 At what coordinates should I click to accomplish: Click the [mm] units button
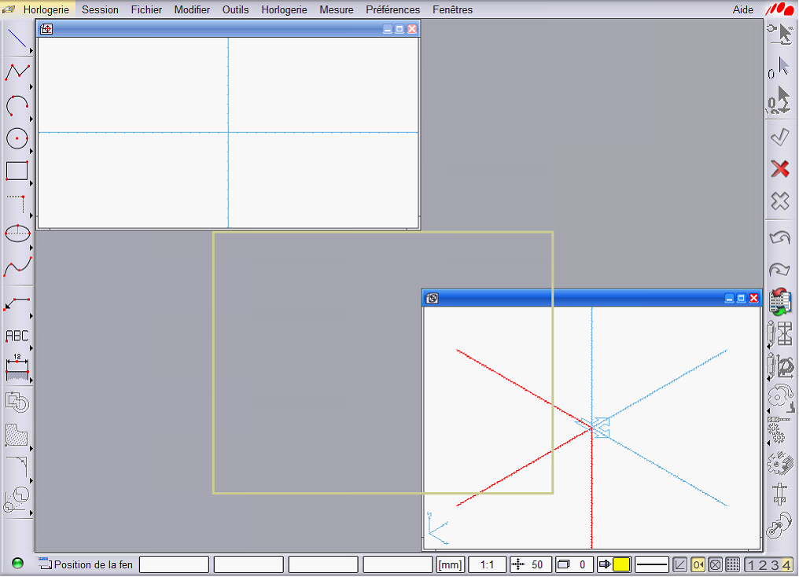pos(451,564)
